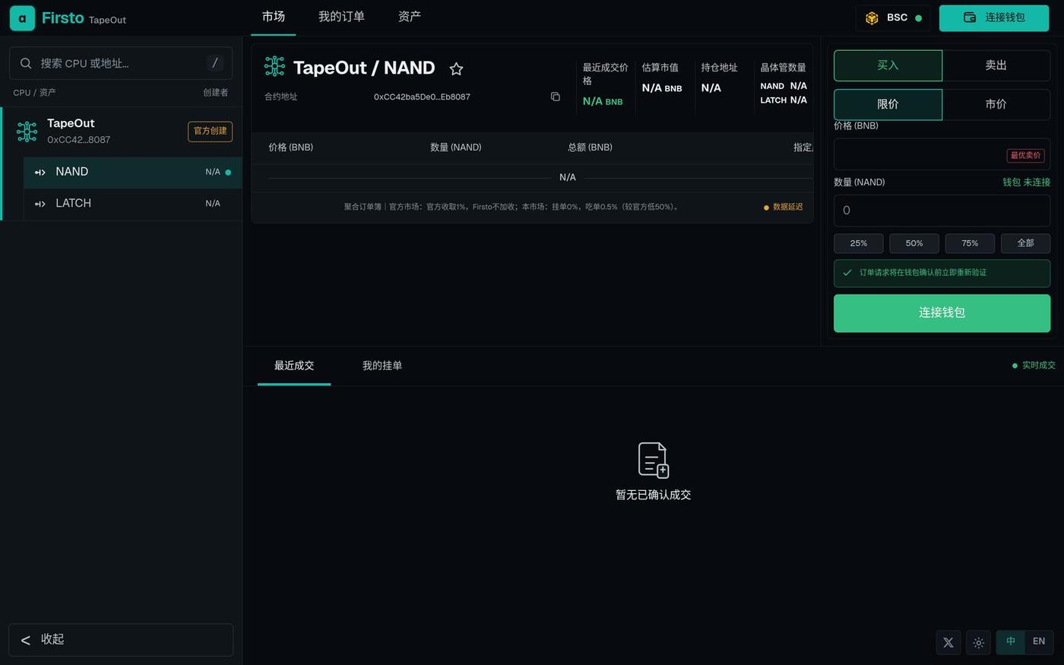
Task: Click the 钱包 未连接 status text
Action: 1027,182
